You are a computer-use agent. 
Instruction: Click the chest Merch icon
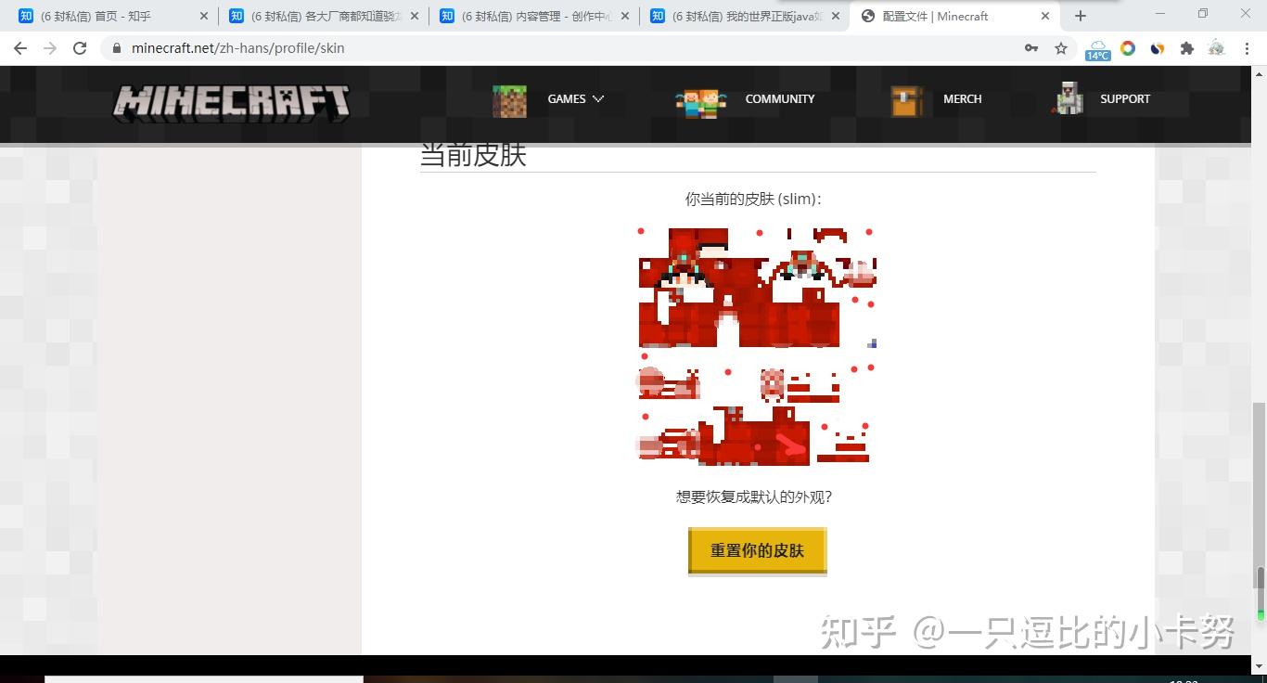[x=907, y=100]
